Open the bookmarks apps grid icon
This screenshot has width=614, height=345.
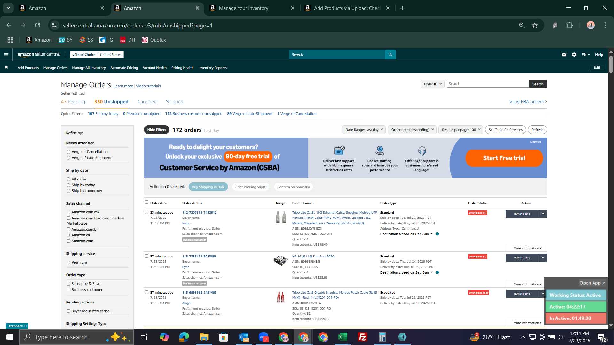pyautogui.click(x=11, y=40)
